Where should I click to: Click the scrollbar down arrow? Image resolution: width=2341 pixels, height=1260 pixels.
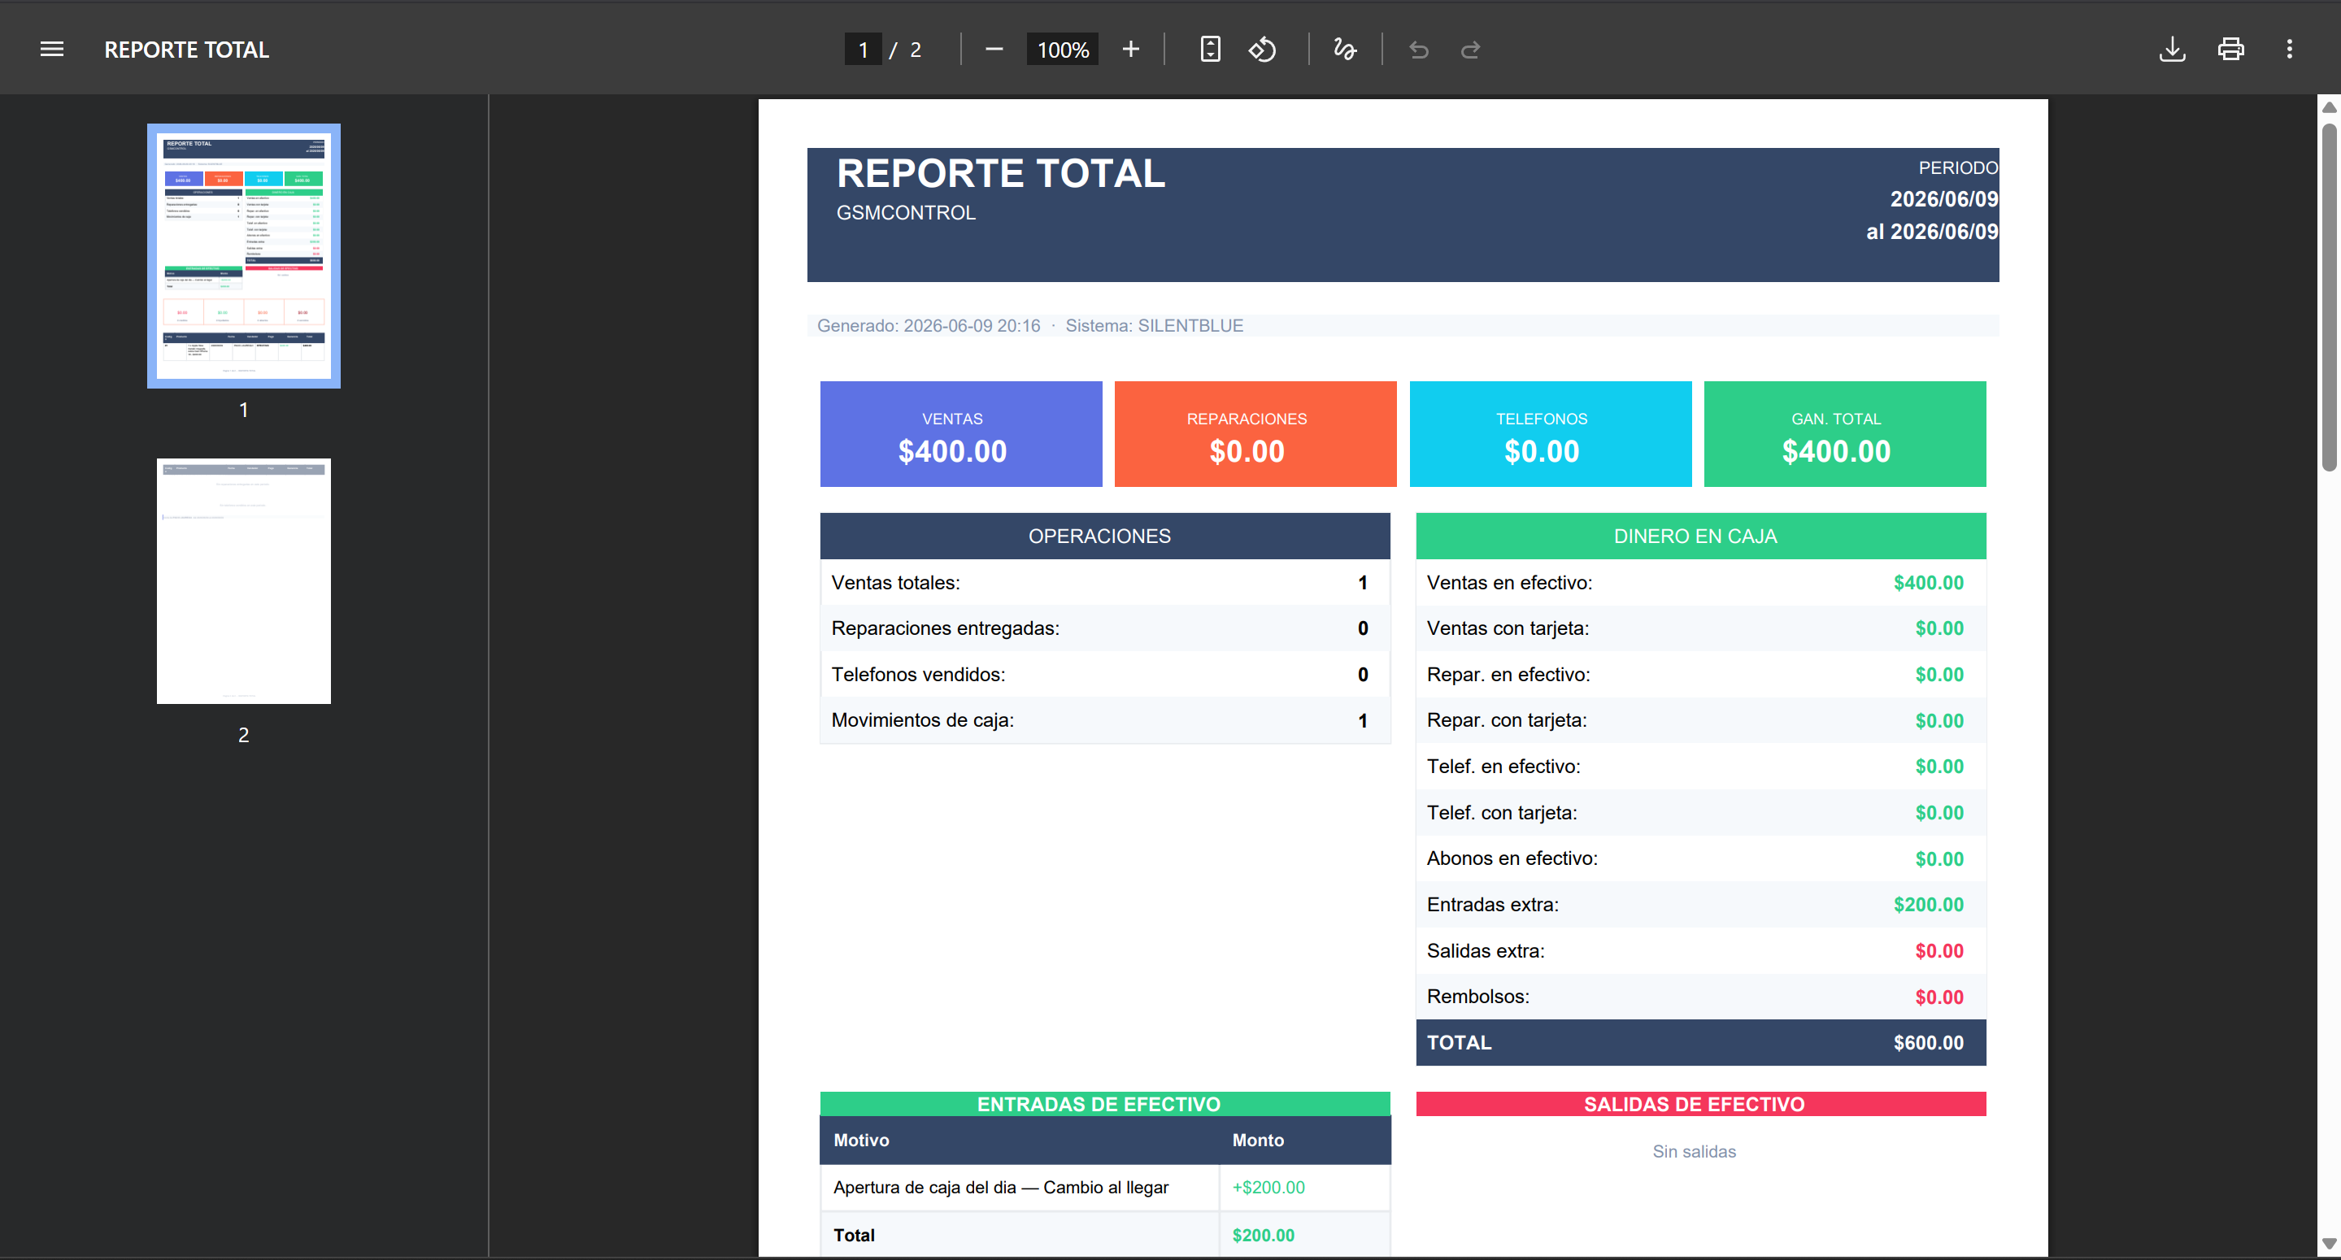[x=2329, y=1244]
